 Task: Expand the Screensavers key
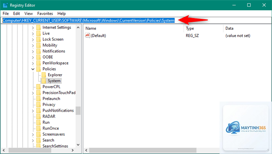tap(33, 134)
